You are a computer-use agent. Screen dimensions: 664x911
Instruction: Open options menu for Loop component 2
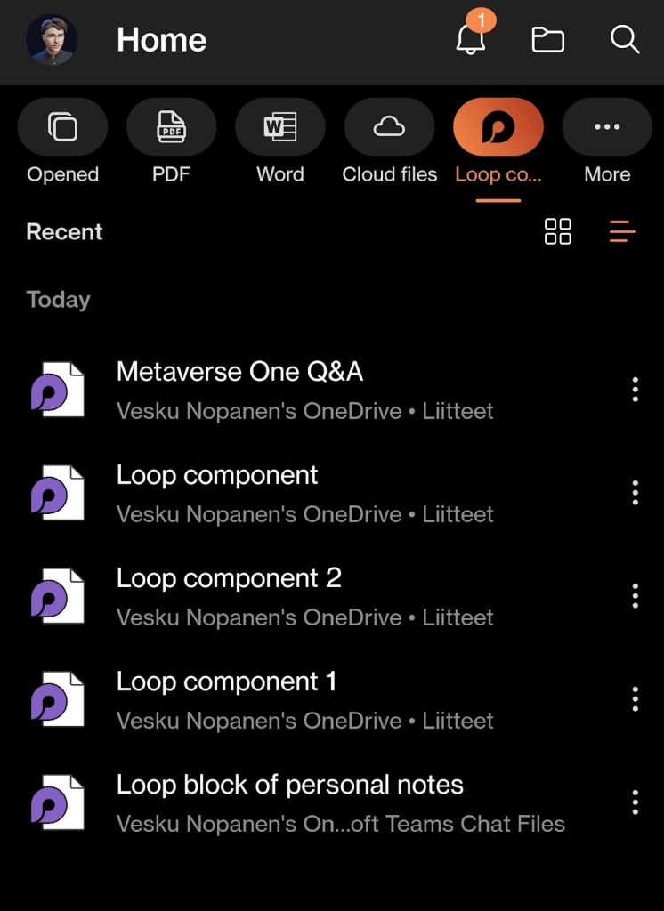(635, 596)
